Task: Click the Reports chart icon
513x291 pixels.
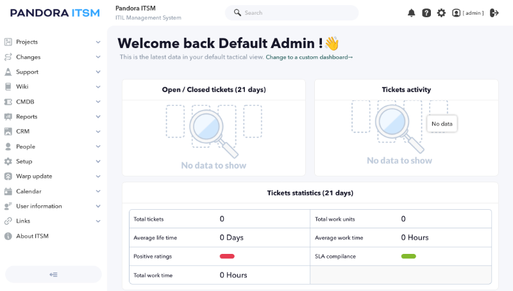Action: tap(8, 116)
